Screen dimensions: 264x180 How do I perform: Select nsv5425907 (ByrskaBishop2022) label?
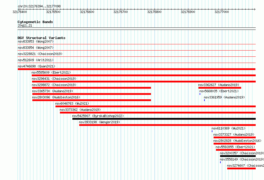[x=98, y=116]
